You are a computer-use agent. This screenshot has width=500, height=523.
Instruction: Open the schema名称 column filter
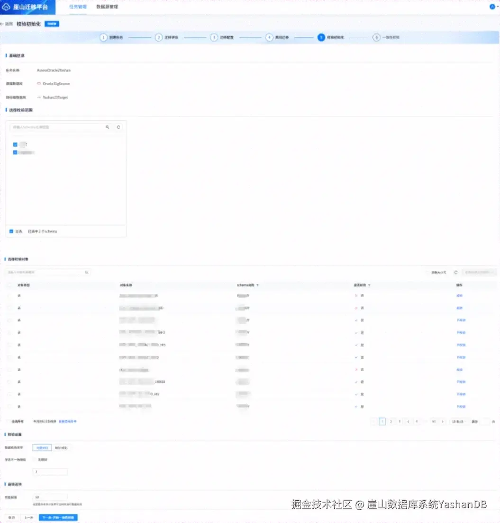pyautogui.click(x=257, y=285)
